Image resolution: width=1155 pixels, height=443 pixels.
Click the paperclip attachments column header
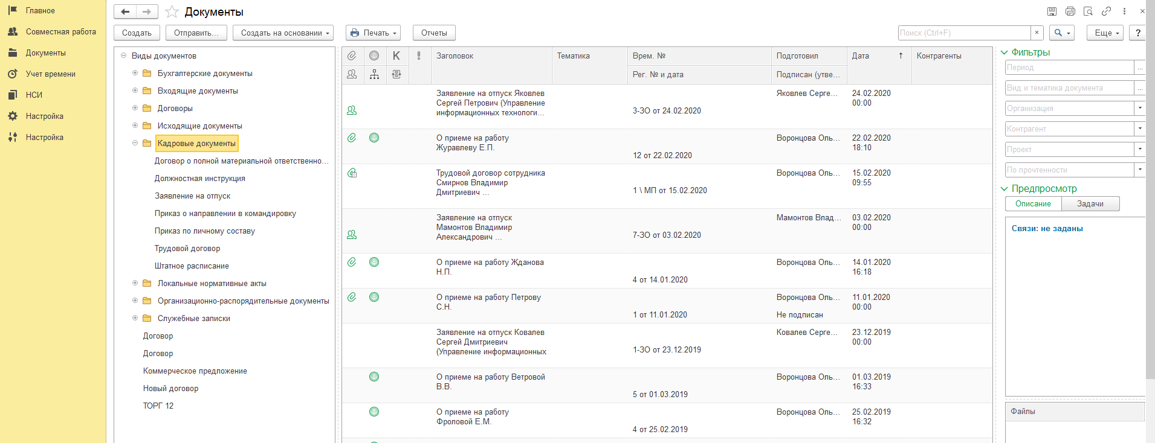tap(352, 56)
